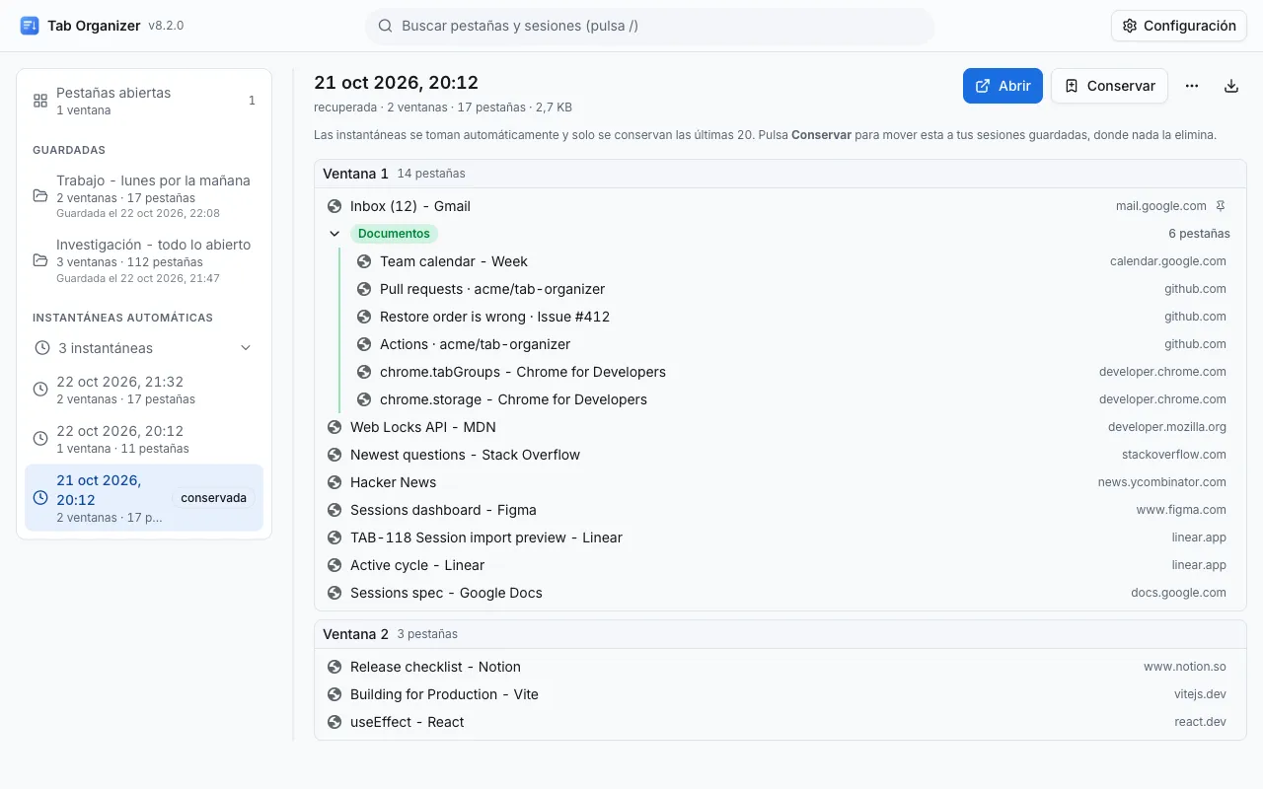Click the grid icon beside Pestañas abiertas
Screen dimensions: 1263x789
click(40, 101)
